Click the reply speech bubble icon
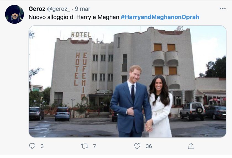232x158 pixels. (x=32, y=146)
